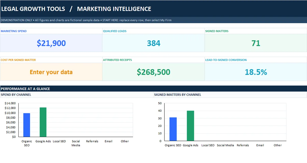Click the 30 axis label in signed matters chart
Viewport: 307px width, 163px height.
pyautogui.click(x=160, y=118)
